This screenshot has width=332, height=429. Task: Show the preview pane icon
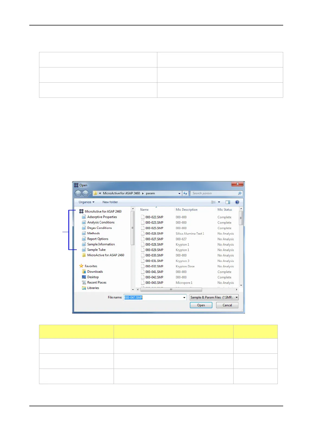click(228, 202)
